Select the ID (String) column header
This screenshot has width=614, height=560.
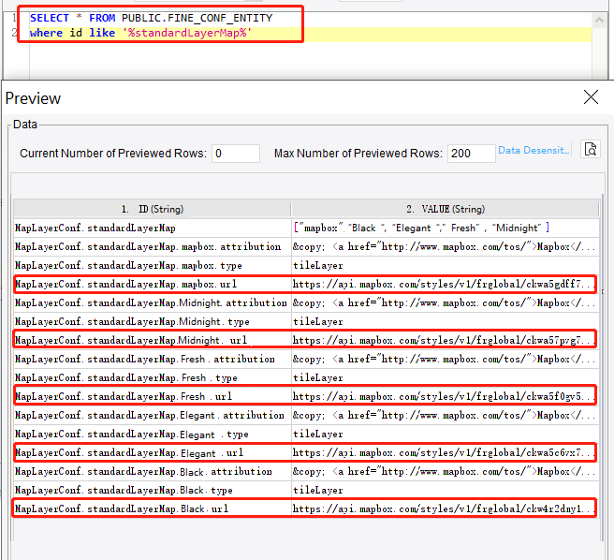(152, 209)
